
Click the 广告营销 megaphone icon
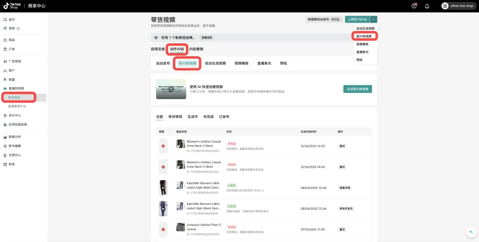tap(5, 61)
